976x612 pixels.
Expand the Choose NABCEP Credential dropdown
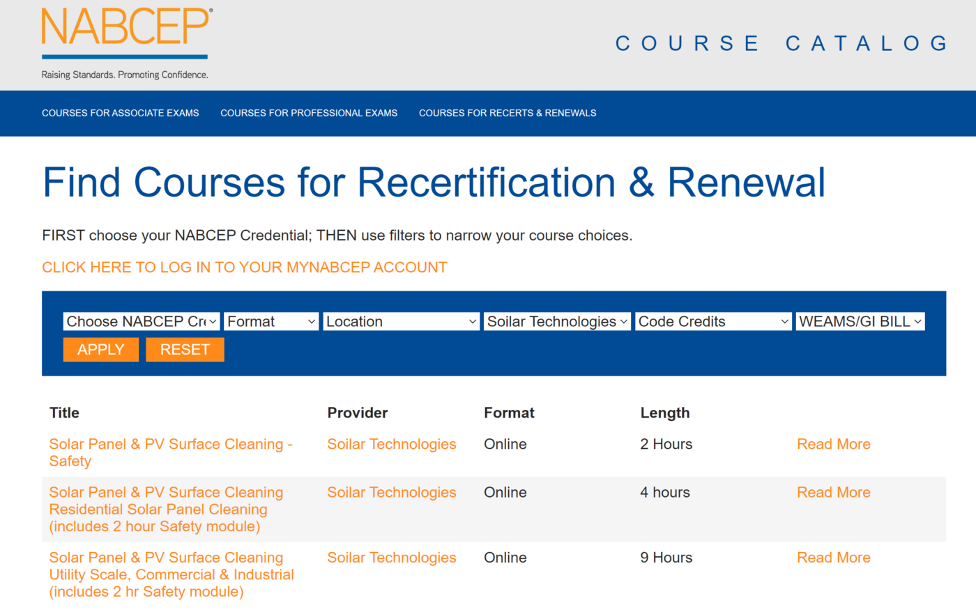142,321
